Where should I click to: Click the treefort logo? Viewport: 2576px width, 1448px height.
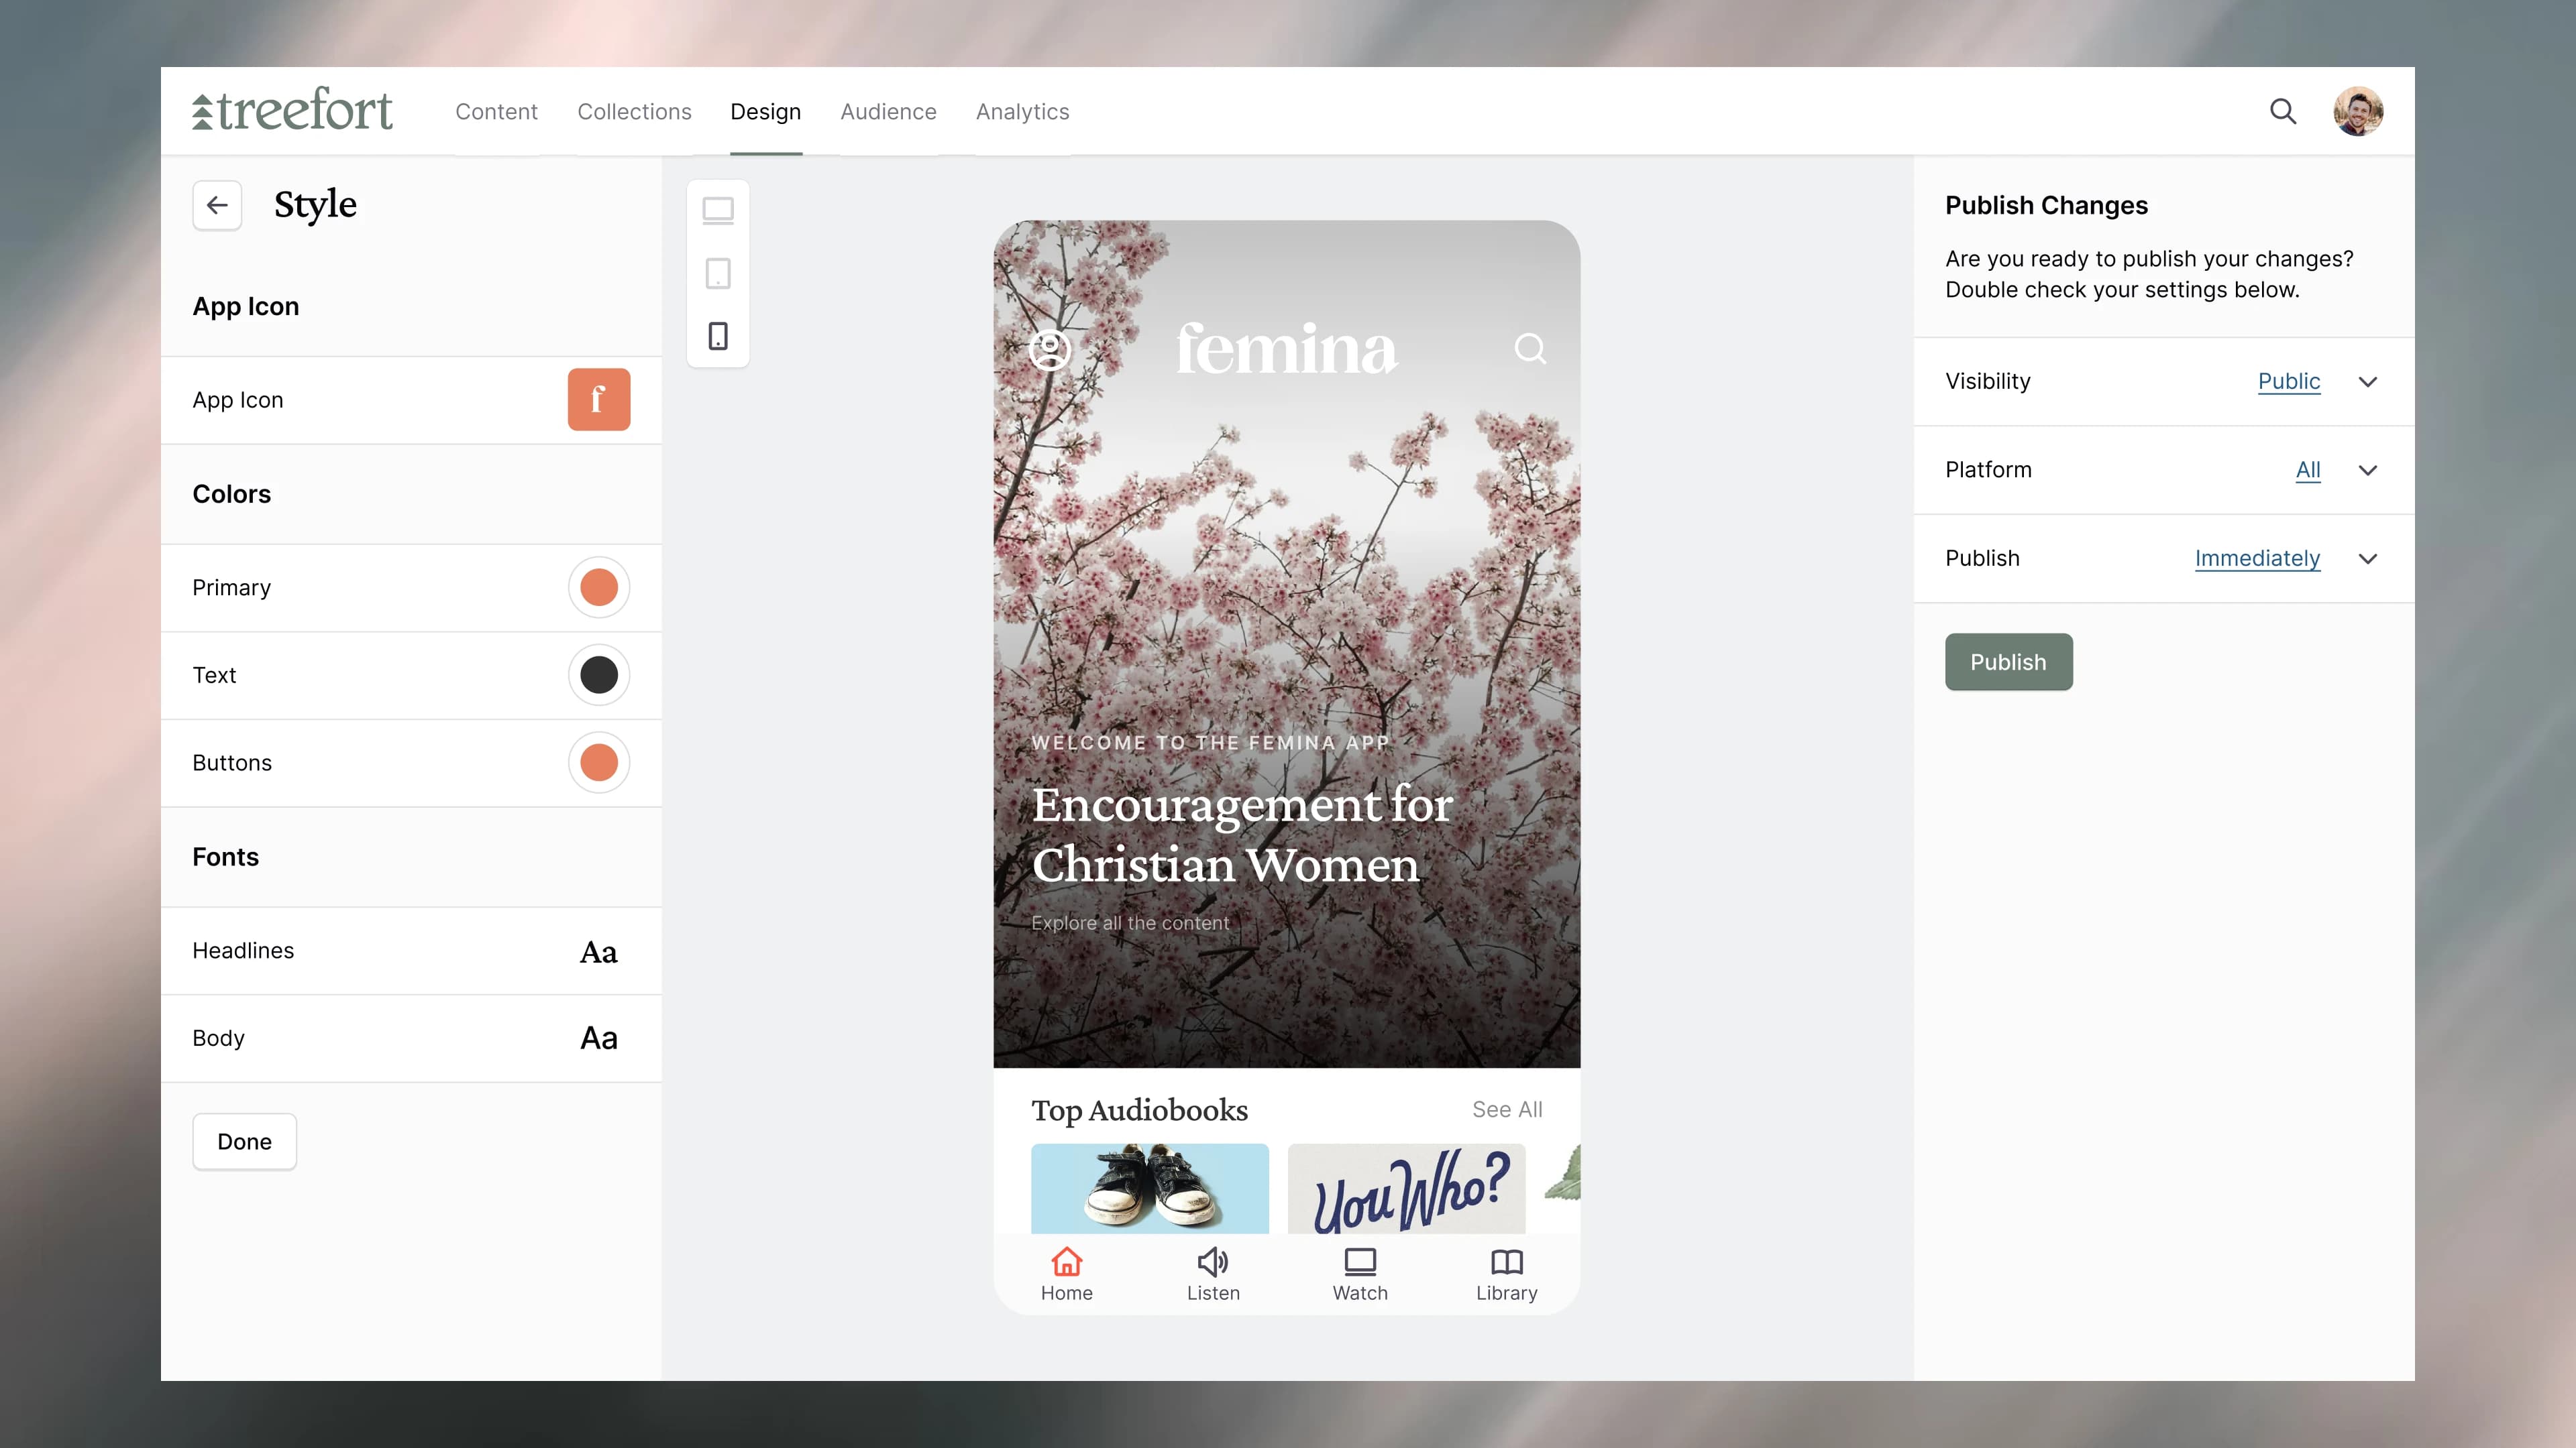pyautogui.click(x=292, y=110)
